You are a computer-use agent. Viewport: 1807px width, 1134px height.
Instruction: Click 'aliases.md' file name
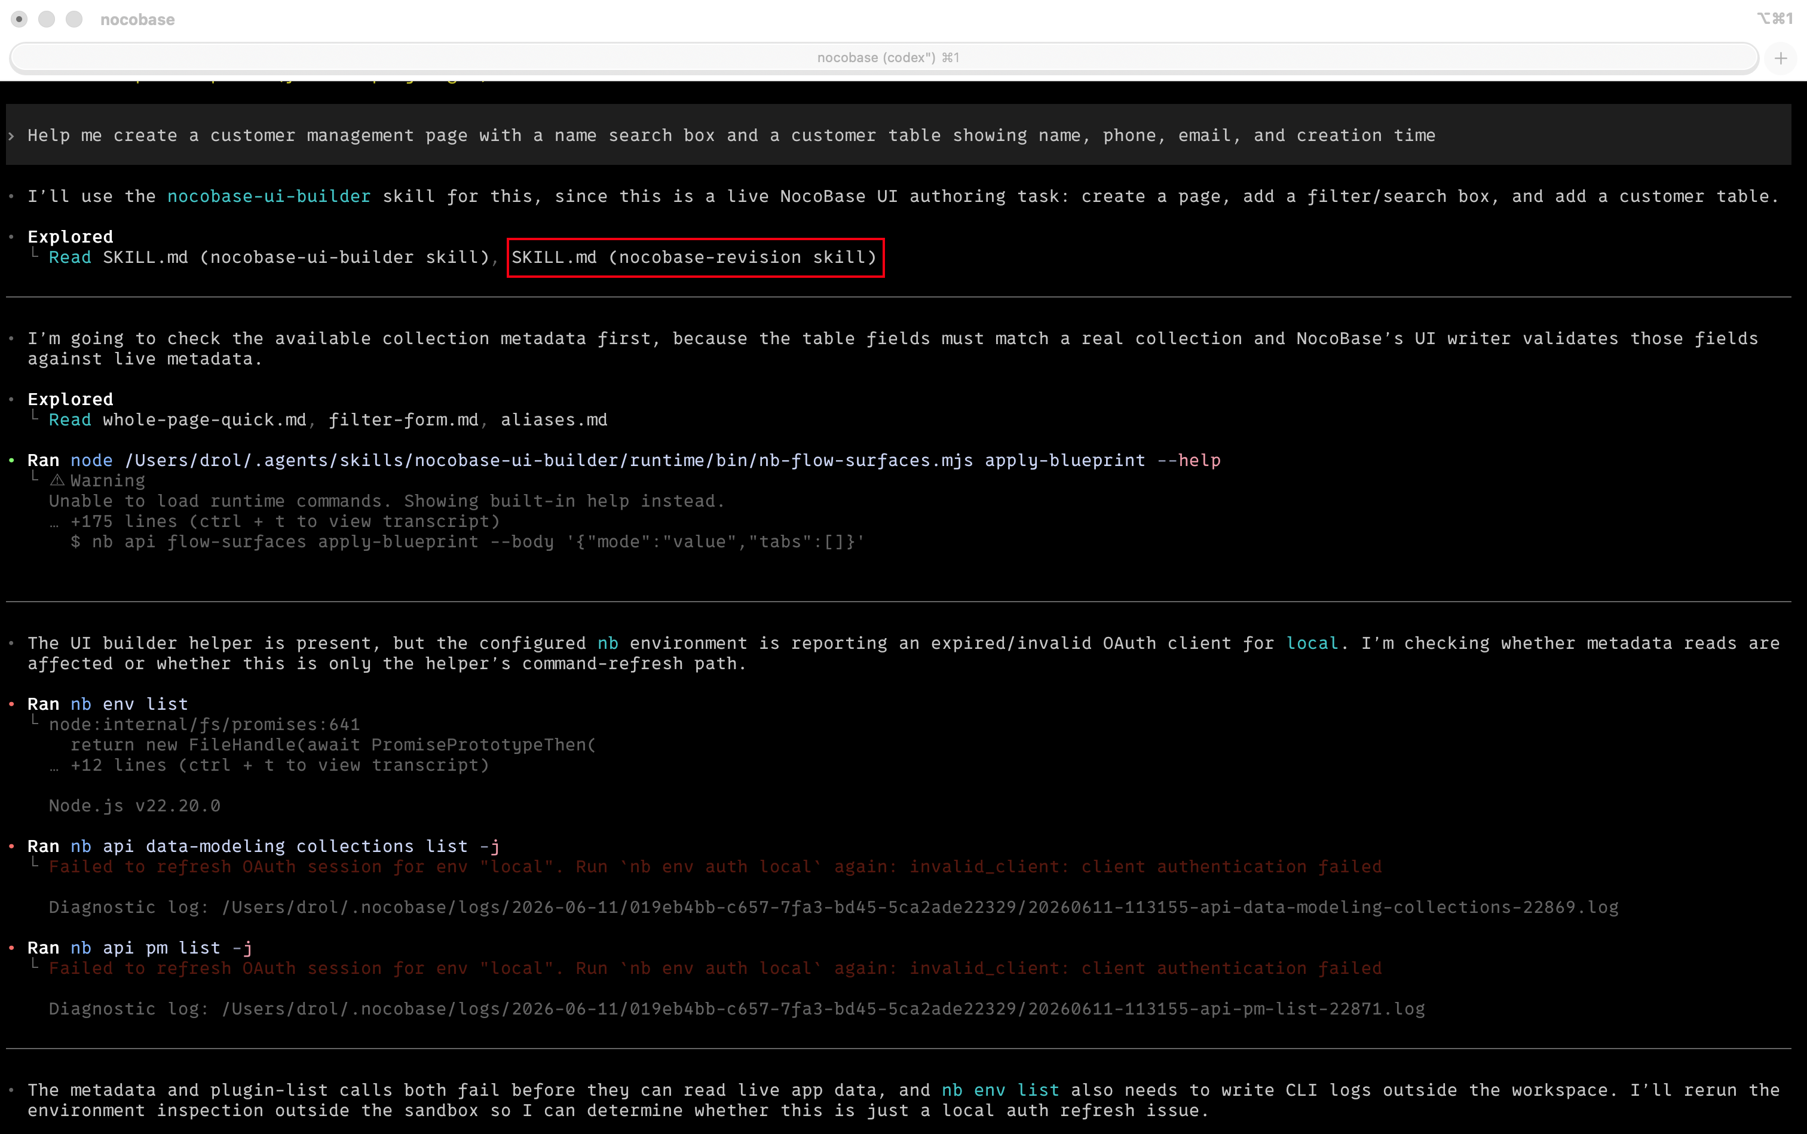[555, 420]
